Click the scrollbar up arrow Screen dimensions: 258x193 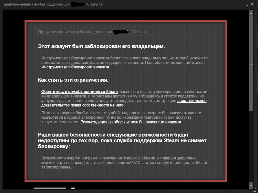251,13
